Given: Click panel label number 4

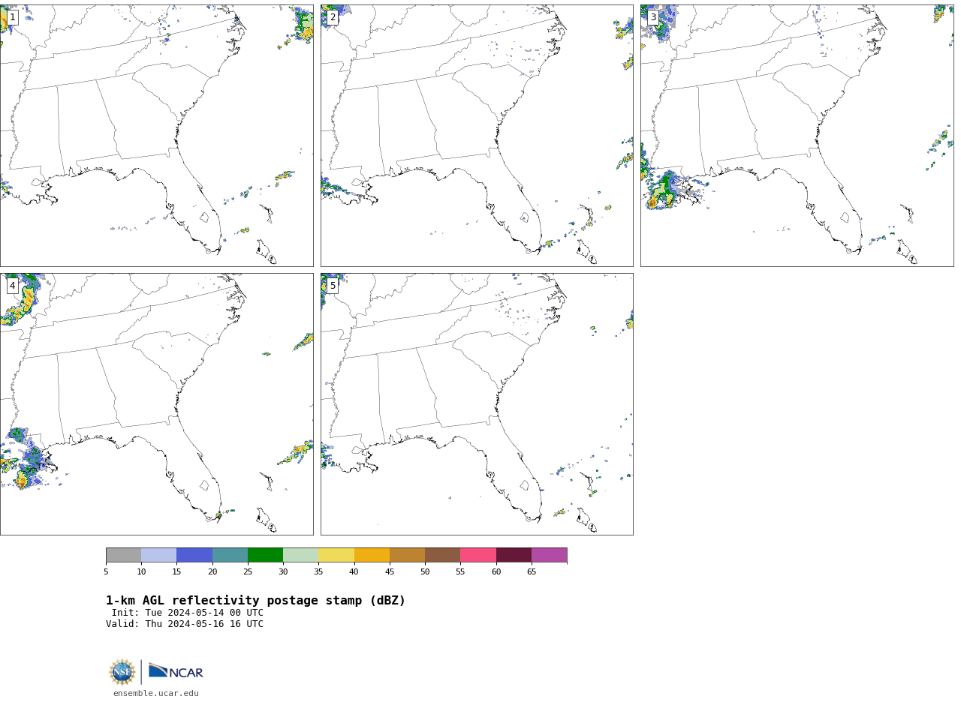Looking at the screenshot, I should tap(12, 286).
